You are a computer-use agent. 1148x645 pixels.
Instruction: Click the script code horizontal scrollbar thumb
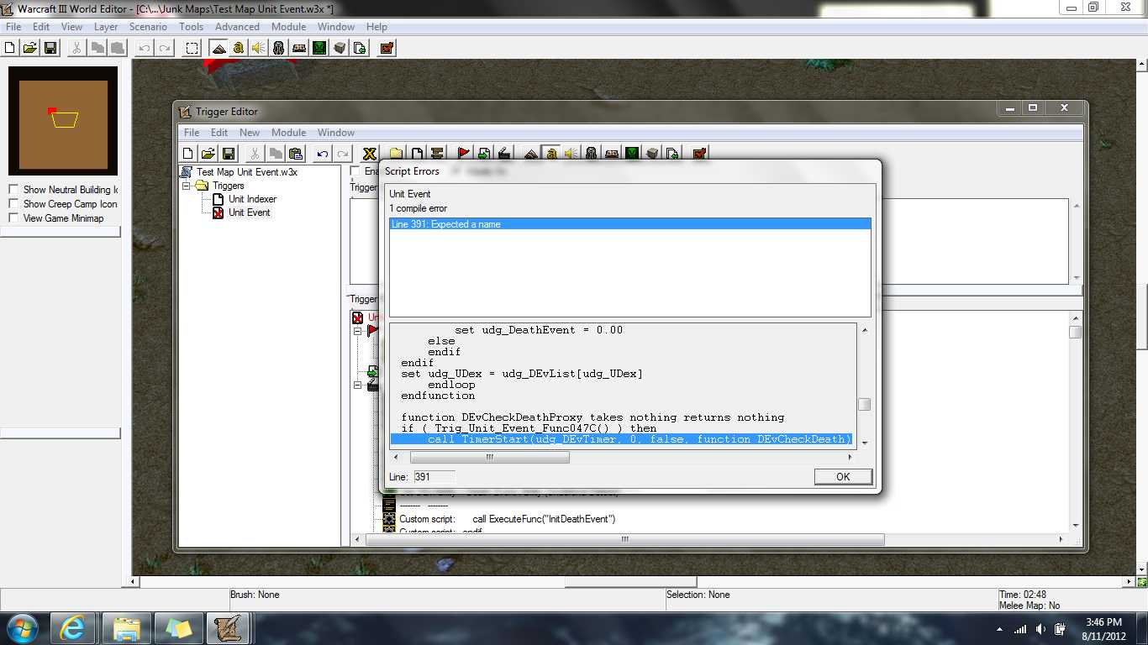(489, 458)
